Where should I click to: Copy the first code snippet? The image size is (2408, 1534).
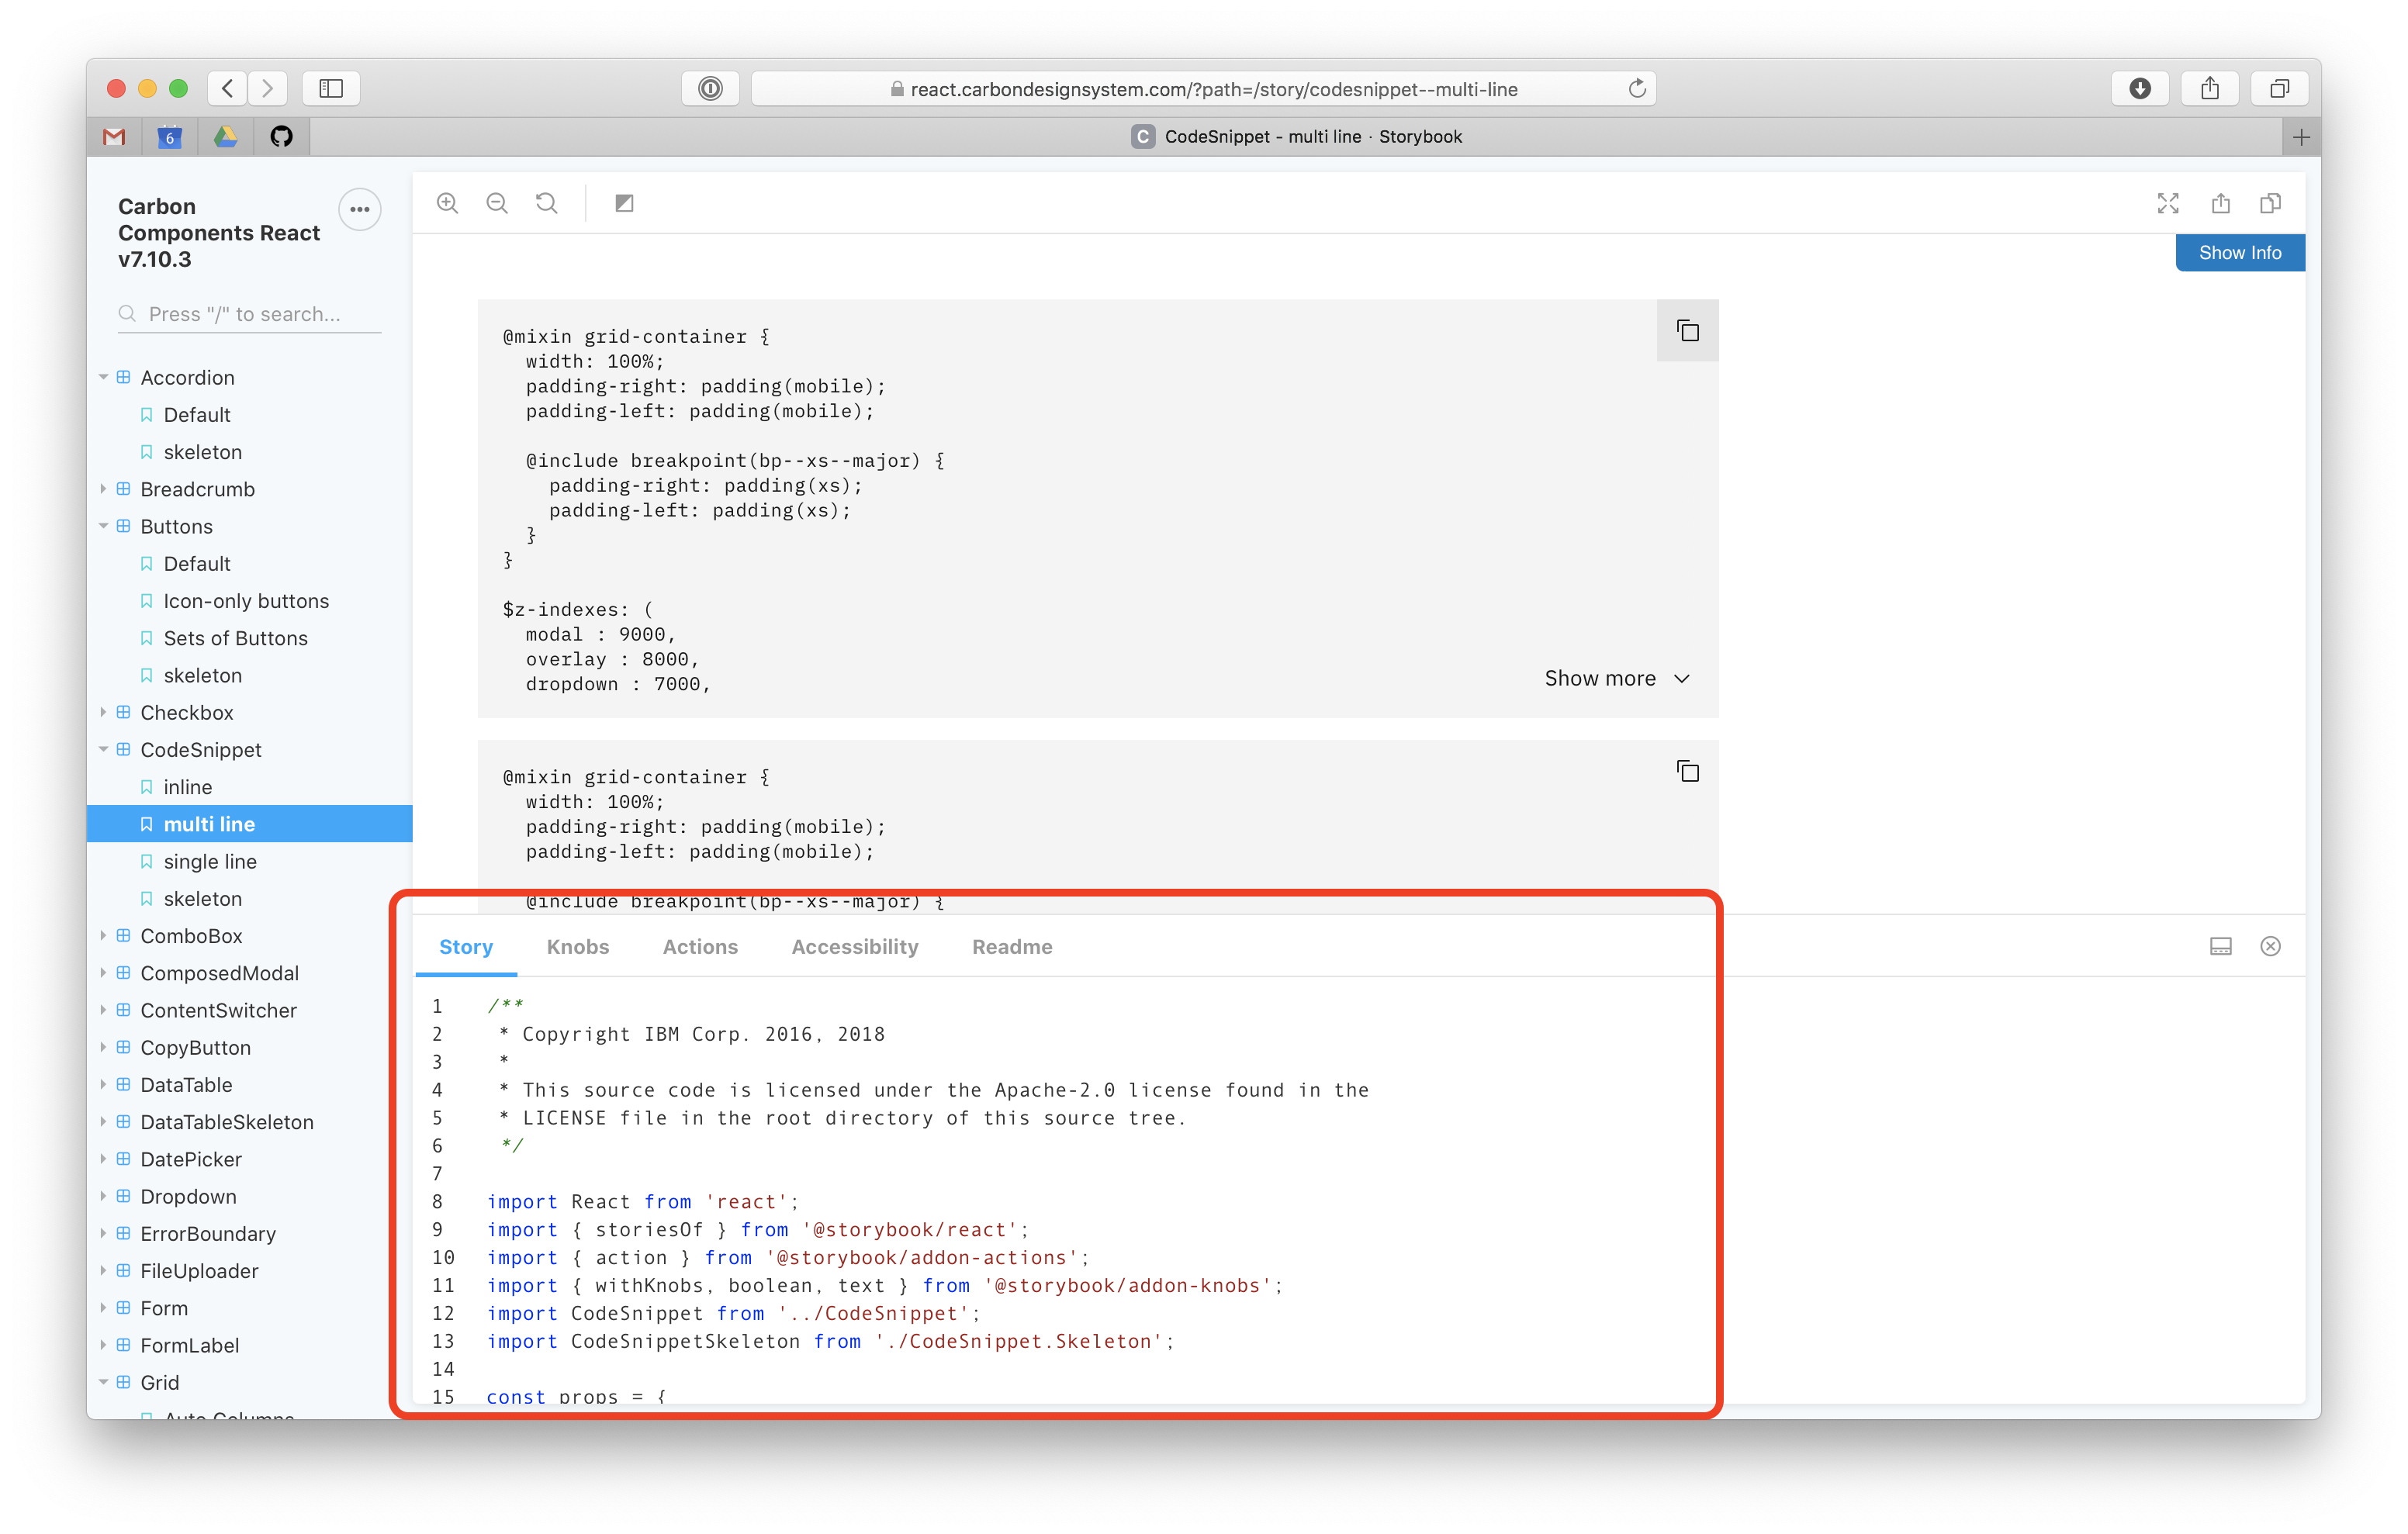[1687, 330]
